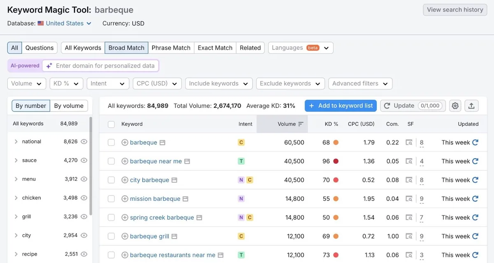494x263 pixels.
Task: Add 'barbeque' keyword via plus icon
Action: coord(125,142)
